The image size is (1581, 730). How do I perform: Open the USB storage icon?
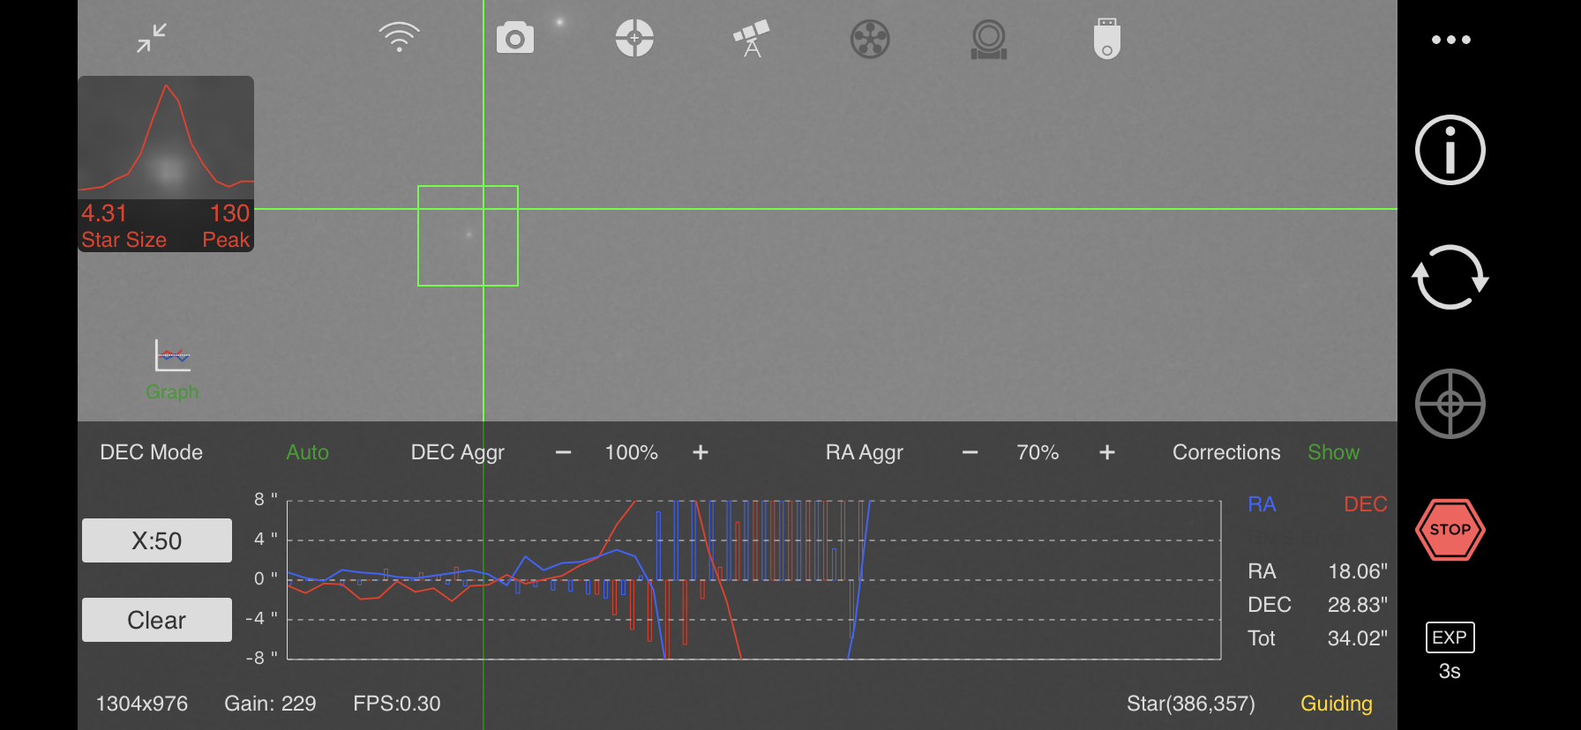1106,39
